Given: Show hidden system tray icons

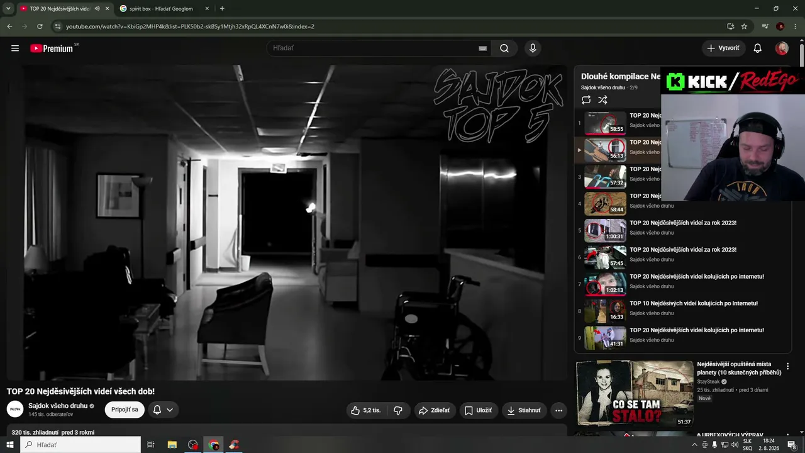Looking at the screenshot, I should (x=694, y=445).
